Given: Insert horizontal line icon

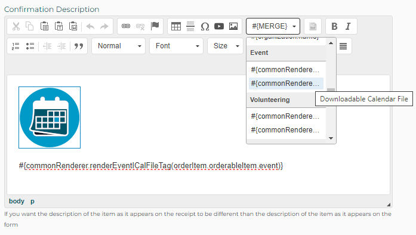Looking at the screenshot, I should click(190, 26).
